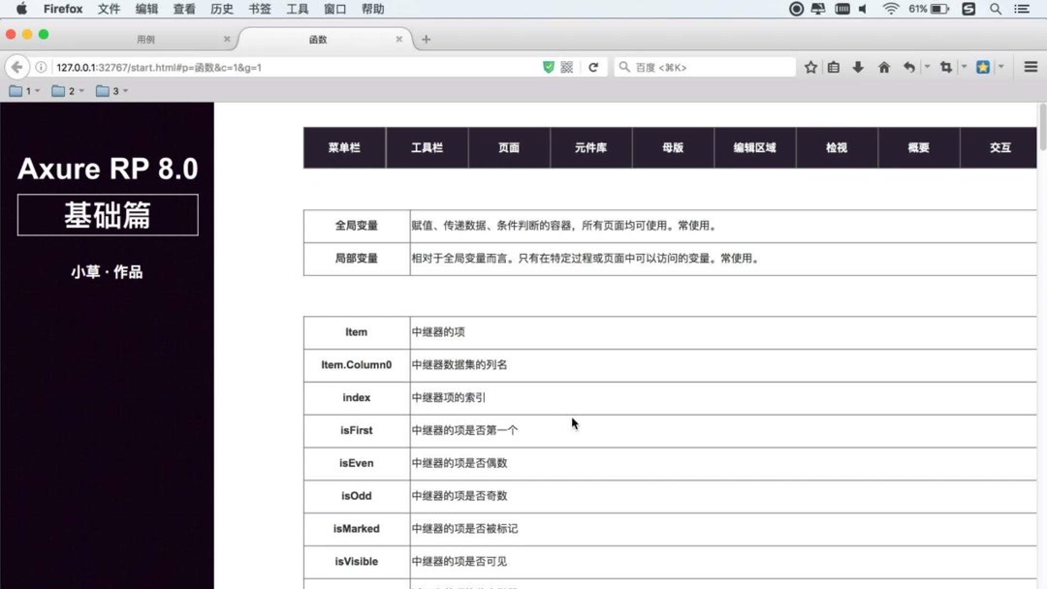
Task: Click the back navigation button
Action: [x=16, y=68]
